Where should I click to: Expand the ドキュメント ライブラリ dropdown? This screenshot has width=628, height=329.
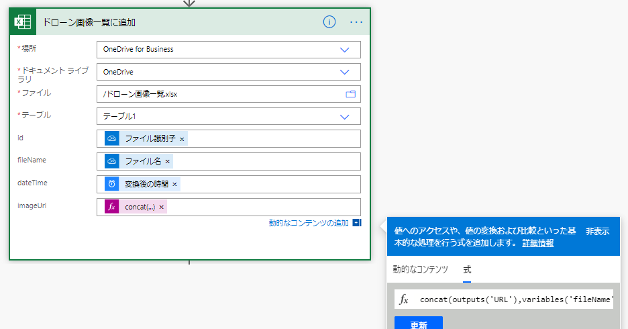coord(344,72)
